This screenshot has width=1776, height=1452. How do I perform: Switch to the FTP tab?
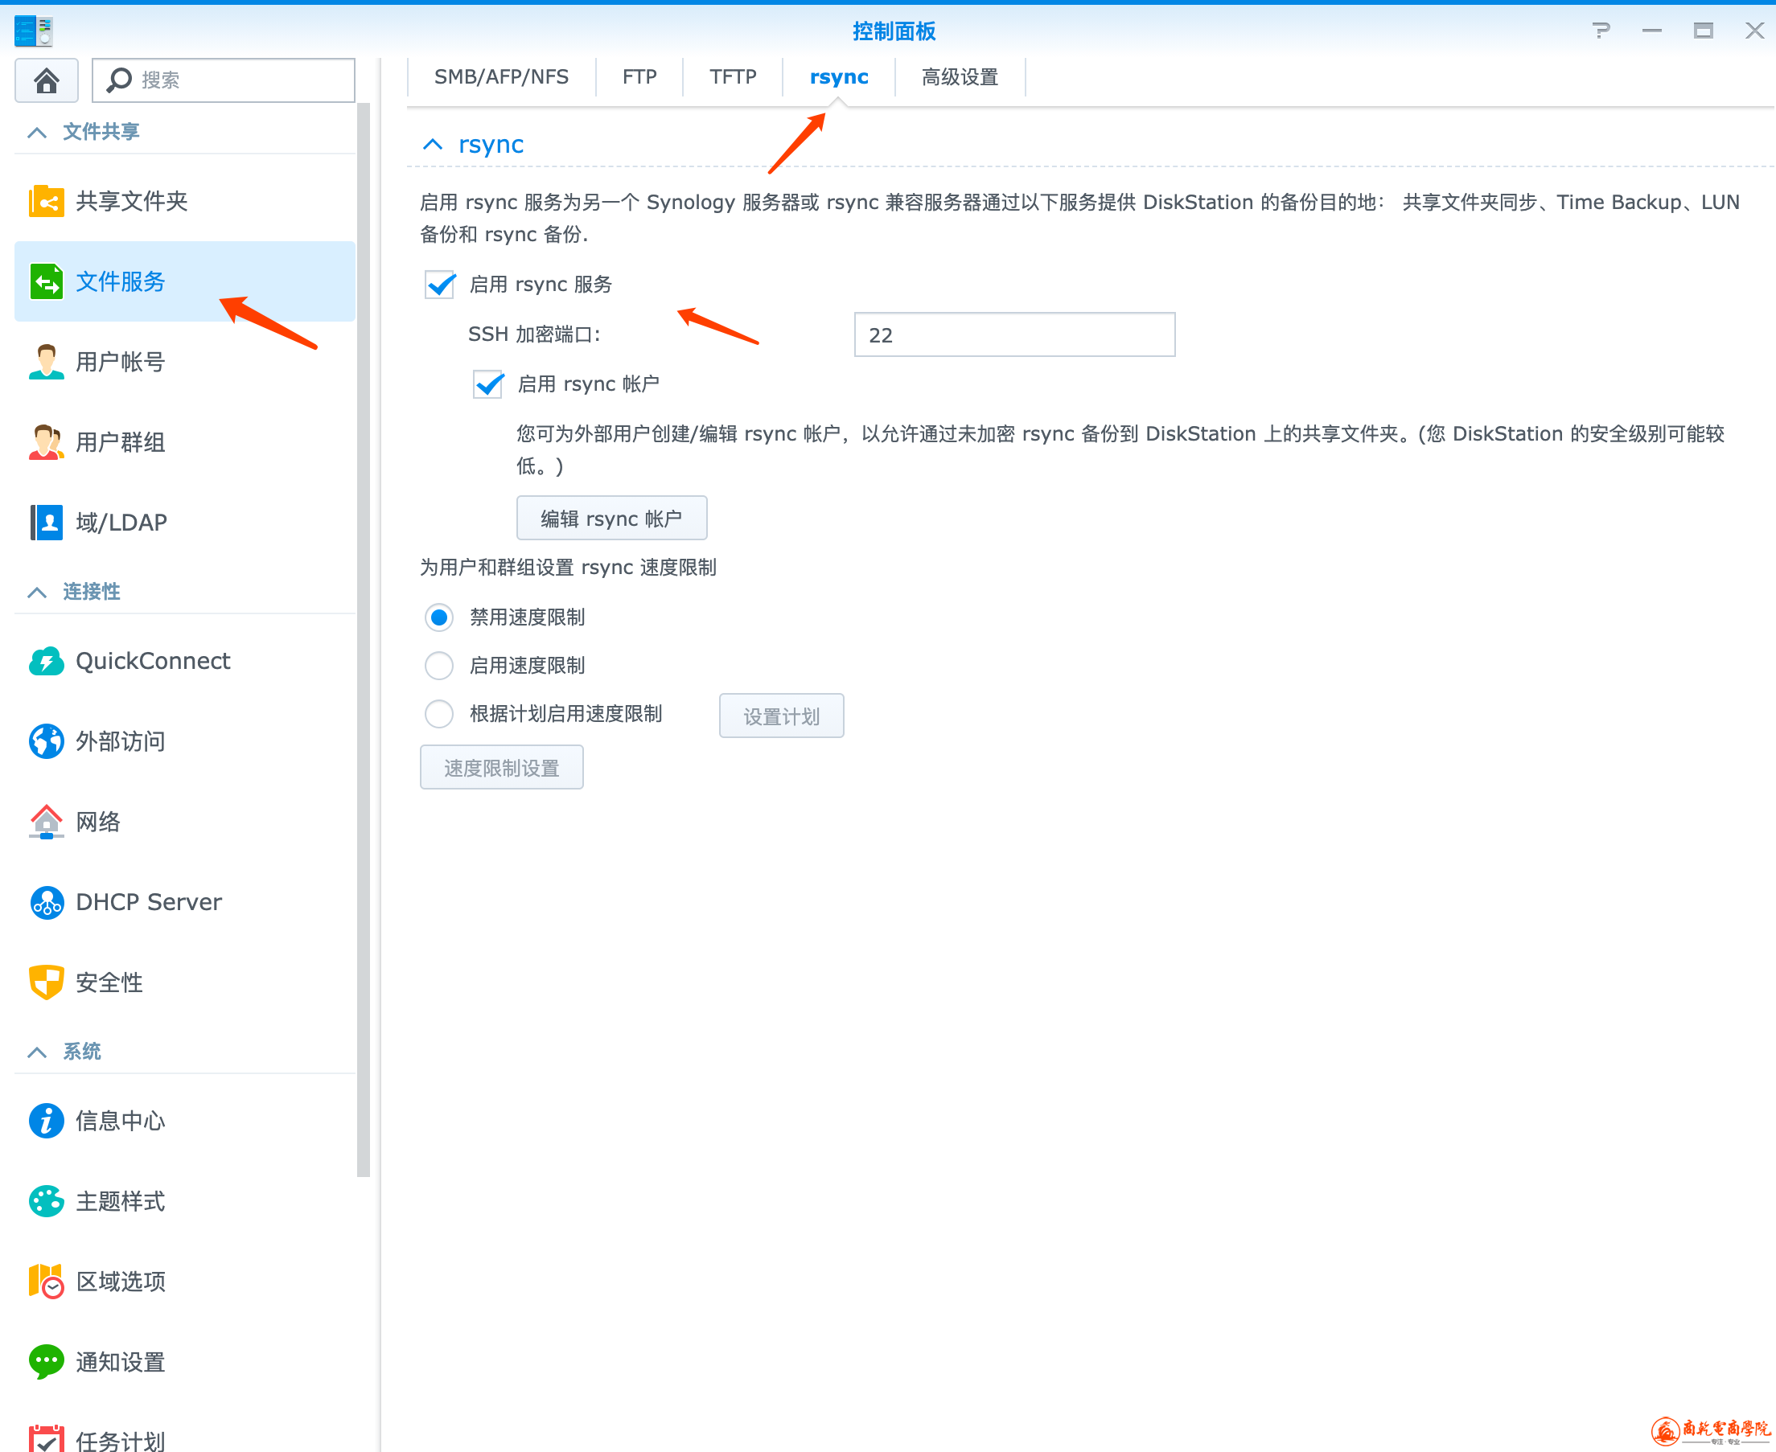pos(639,77)
